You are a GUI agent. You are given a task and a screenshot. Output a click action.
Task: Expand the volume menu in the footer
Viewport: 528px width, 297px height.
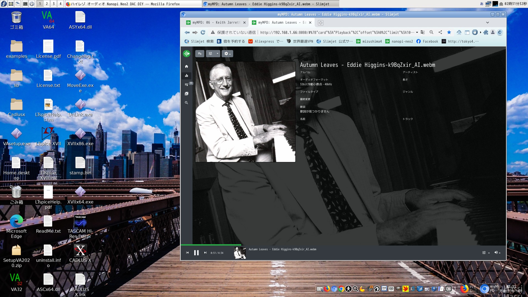pyautogui.click(x=497, y=252)
